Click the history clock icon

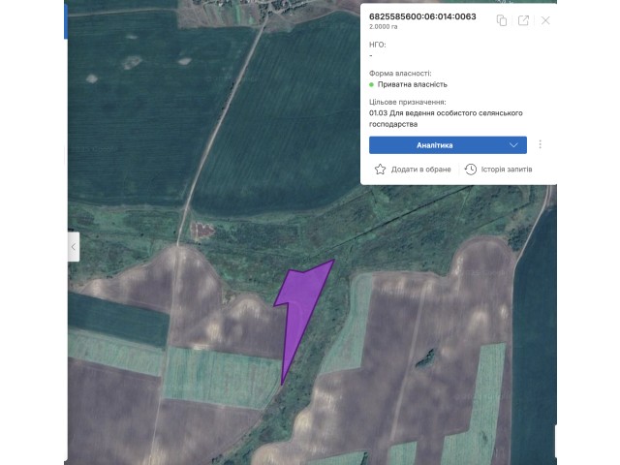tap(471, 170)
